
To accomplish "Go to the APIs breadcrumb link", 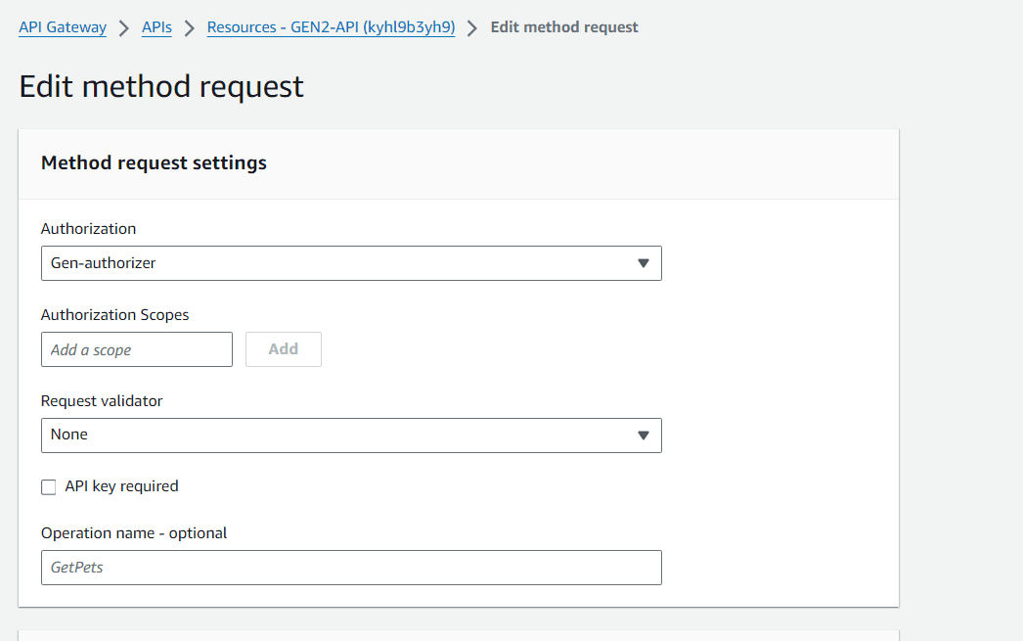I will [156, 27].
